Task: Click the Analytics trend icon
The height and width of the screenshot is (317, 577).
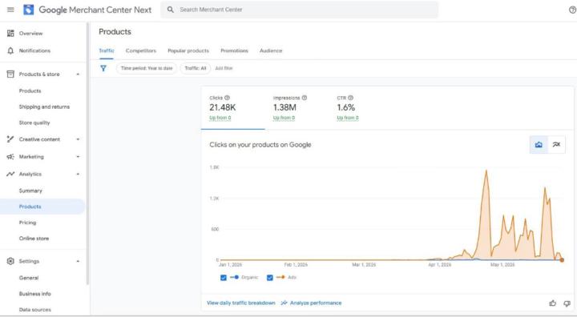Action: point(10,174)
